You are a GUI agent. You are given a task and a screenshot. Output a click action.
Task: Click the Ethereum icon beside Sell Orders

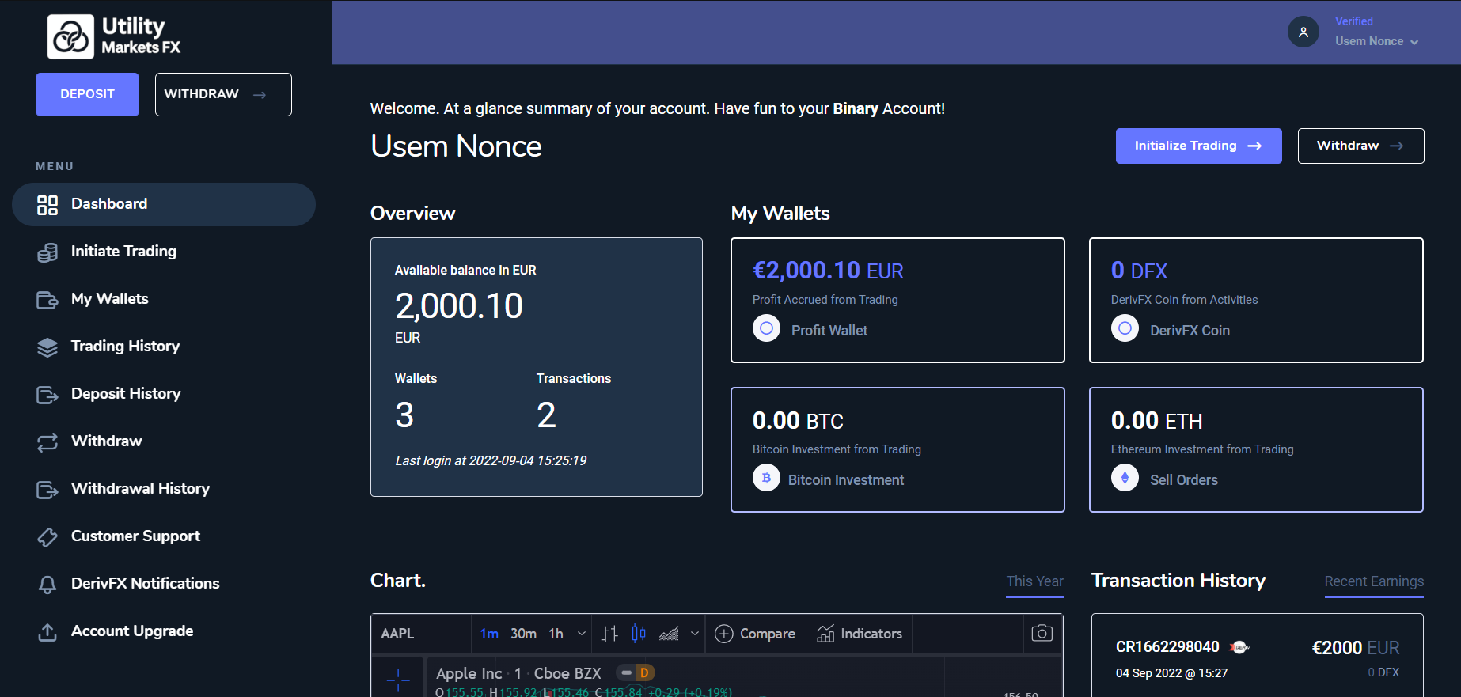[1125, 478]
